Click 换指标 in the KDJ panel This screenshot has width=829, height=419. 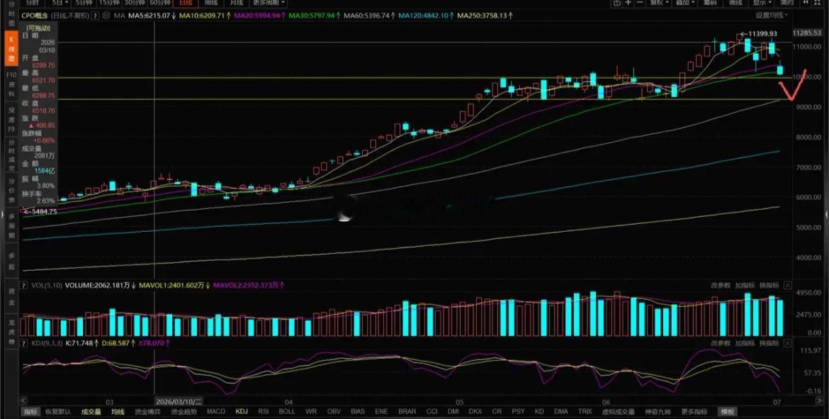point(769,343)
